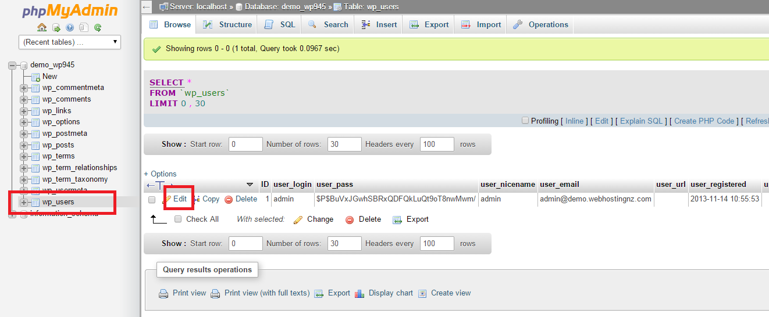Click the Print view printer icon

coord(163,293)
